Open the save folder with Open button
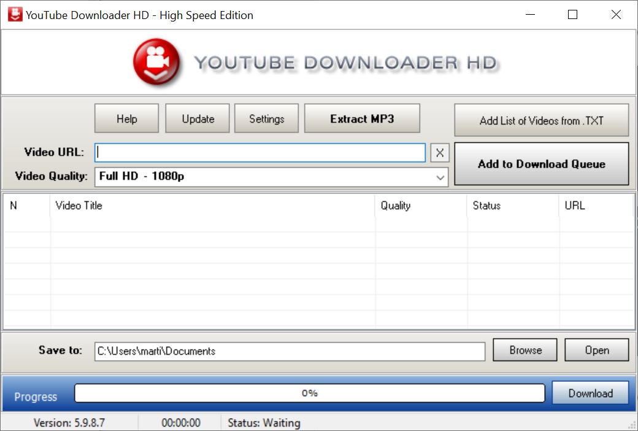Image resolution: width=638 pixels, height=431 pixels. pyautogui.click(x=596, y=350)
